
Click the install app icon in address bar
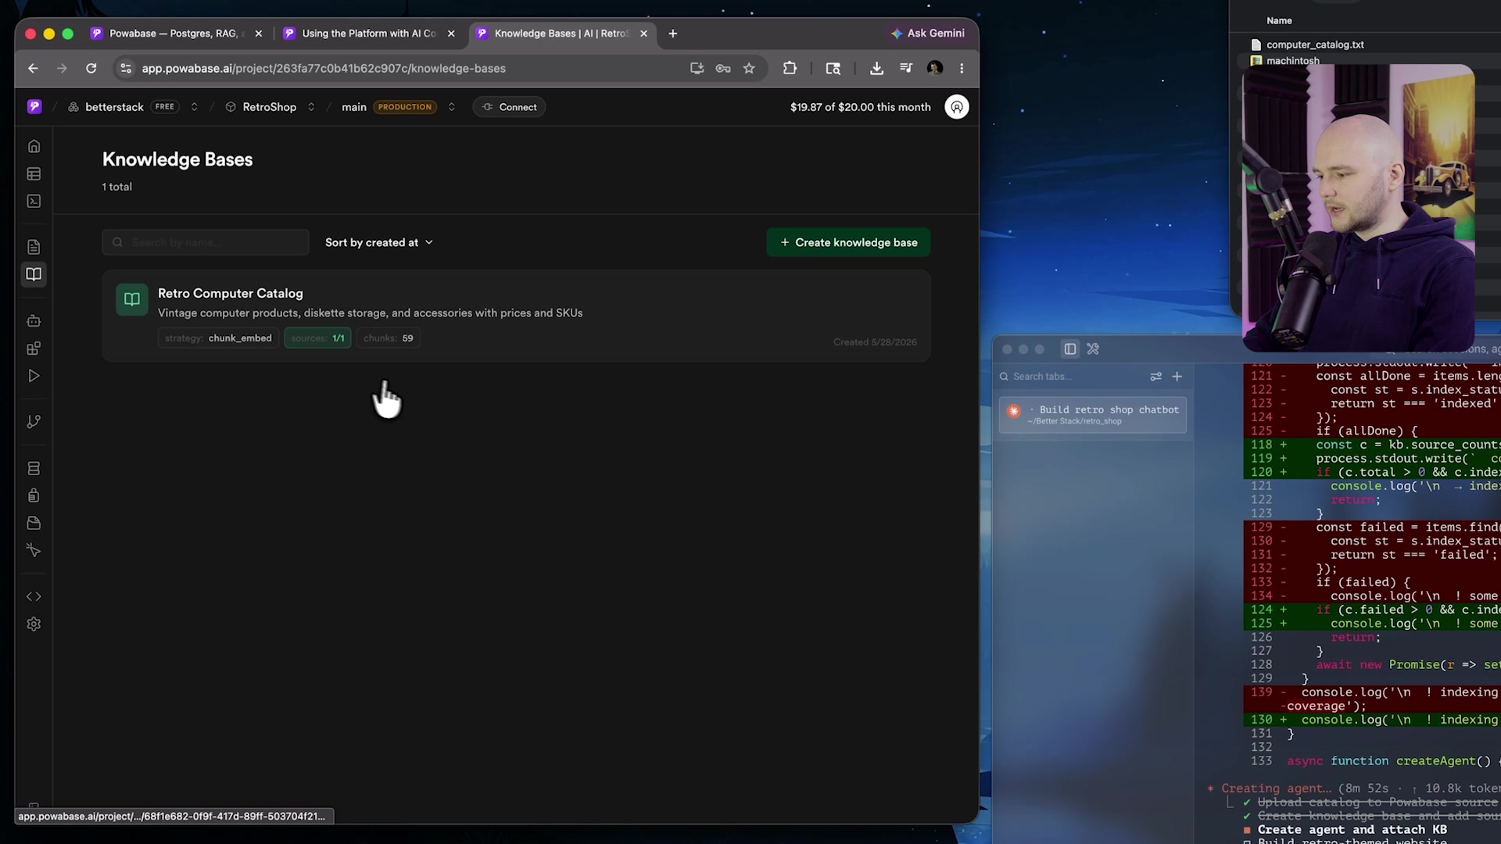tap(697, 68)
